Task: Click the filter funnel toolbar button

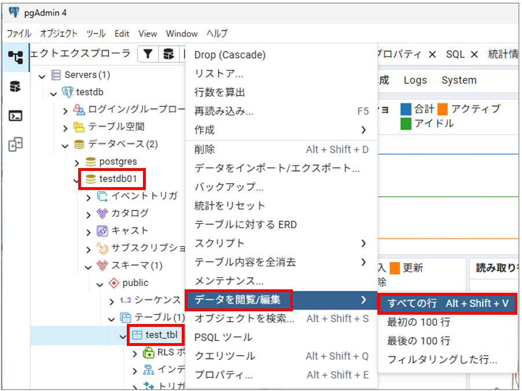Action: pos(148,54)
